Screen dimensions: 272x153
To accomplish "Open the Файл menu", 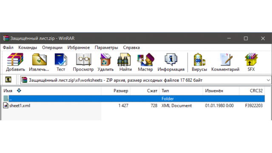I will click(8, 48).
